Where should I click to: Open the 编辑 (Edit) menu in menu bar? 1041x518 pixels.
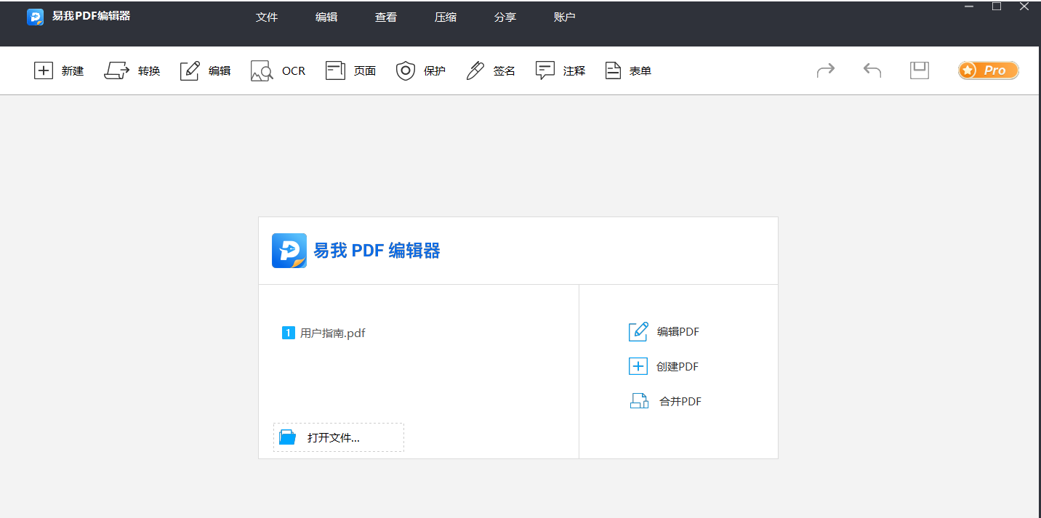(x=326, y=17)
